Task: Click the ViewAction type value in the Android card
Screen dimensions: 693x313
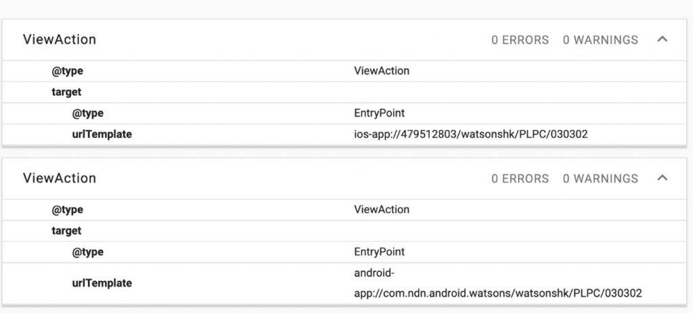Action: click(x=382, y=210)
